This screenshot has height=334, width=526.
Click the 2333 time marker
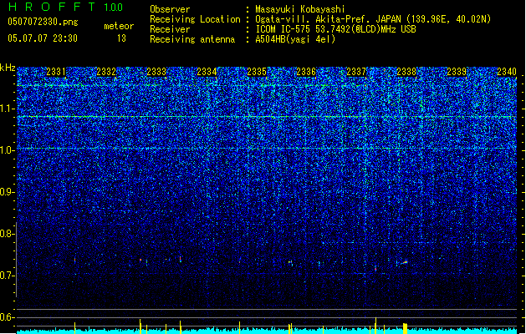coord(156,72)
